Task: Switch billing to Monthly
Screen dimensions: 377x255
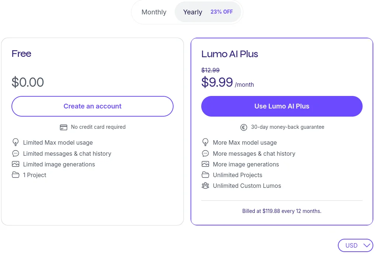Action: coord(154,12)
